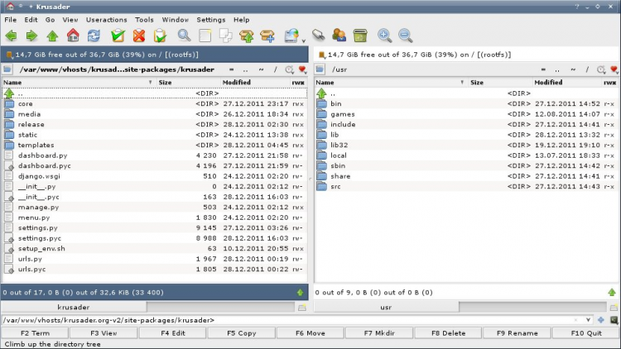621x349 pixels.
Task: Click green up arrow beside /usr panel status
Action: pyautogui.click(x=612, y=292)
